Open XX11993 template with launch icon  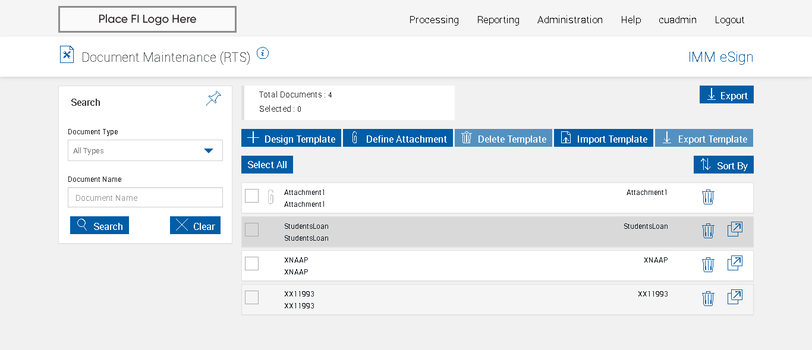[735, 297]
